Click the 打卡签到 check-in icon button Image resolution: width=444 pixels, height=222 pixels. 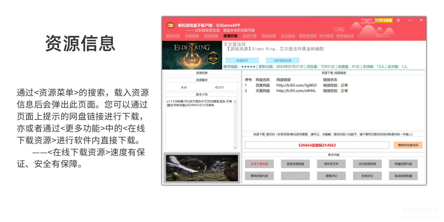[x=384, y=20]
